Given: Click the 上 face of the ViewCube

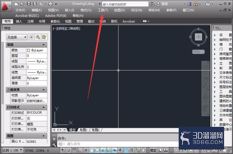Looking at the screenshot, I should pos(198,37).
